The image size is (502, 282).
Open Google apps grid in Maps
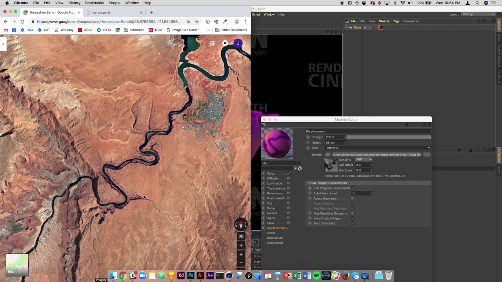pos(212,43)
